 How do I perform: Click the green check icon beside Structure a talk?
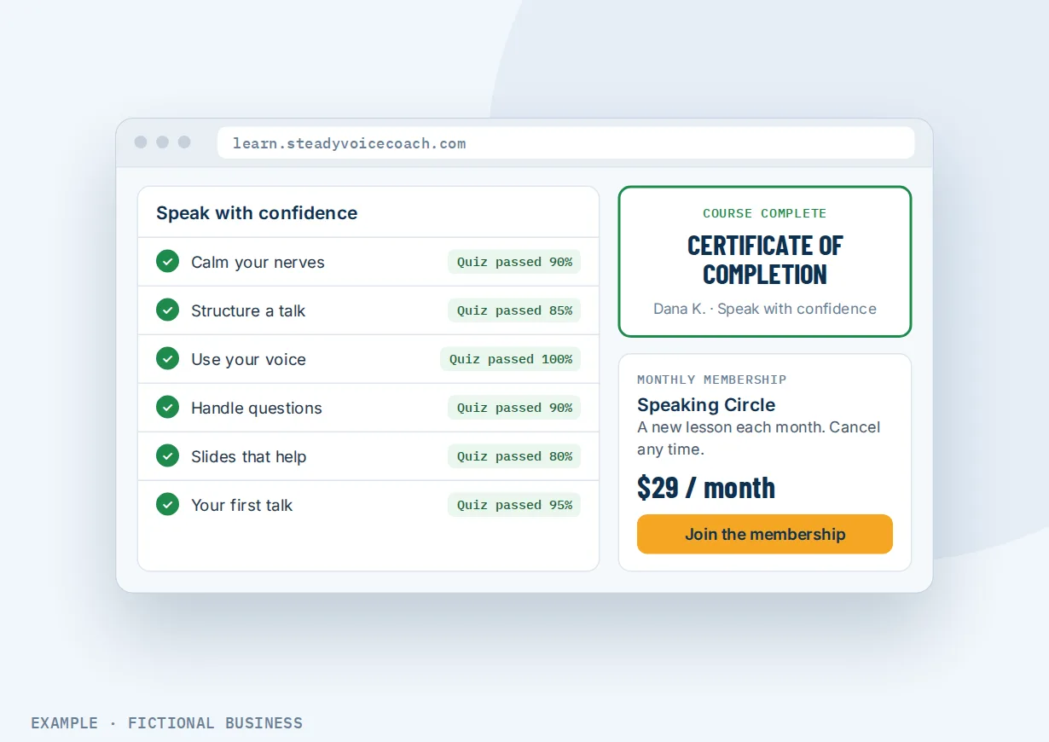167,310
